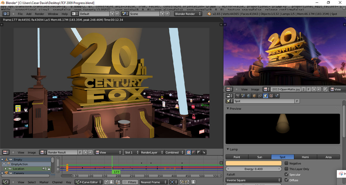Open the F-Curve Editor mode dropdown
This screenshot has height=185, width=346.
(x=89, y=182)
